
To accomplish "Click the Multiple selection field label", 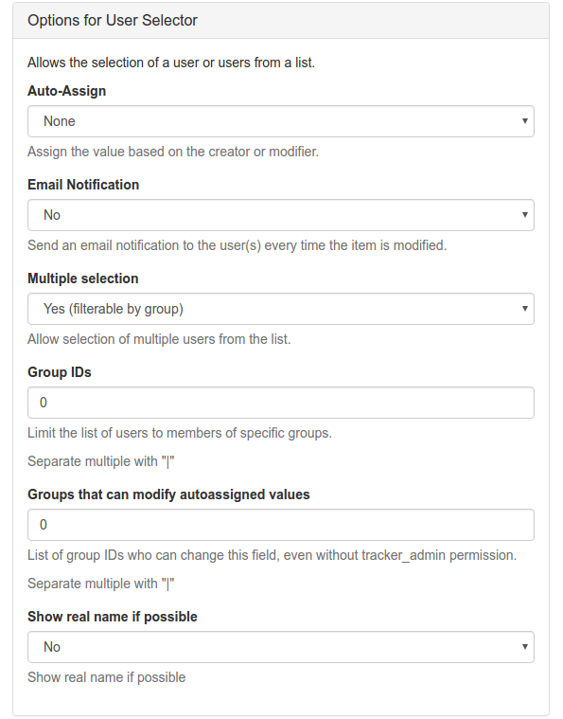I will [83, 279].
